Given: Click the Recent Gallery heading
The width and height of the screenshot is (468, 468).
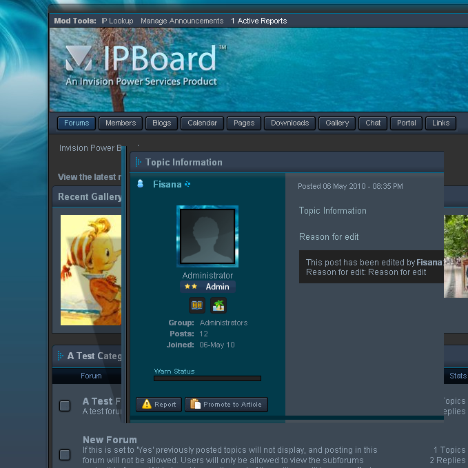Looking at the screenshot, I should [x=90, y=196].
